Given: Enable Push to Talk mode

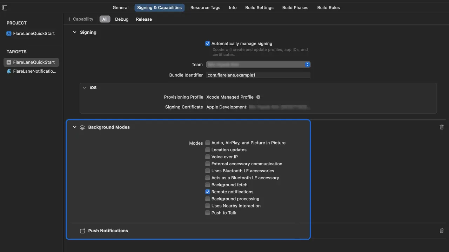Looking at the screenshot, I should click(x=208, y=213).
